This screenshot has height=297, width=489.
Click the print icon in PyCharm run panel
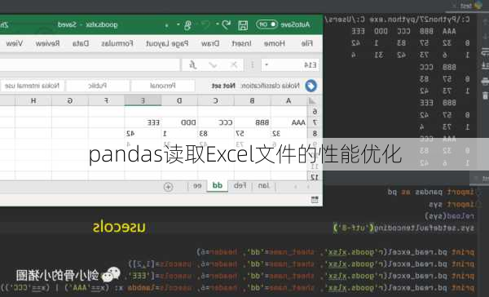[x=485, y=82]
